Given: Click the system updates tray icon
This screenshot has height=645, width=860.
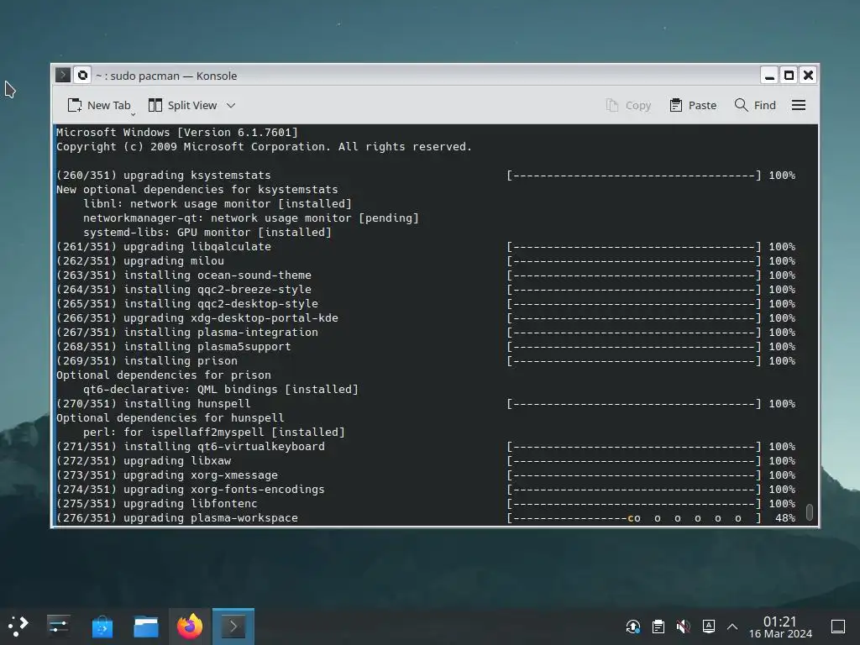Looking at the screenshot, I should pyautogui.click(x=633, y=627).
